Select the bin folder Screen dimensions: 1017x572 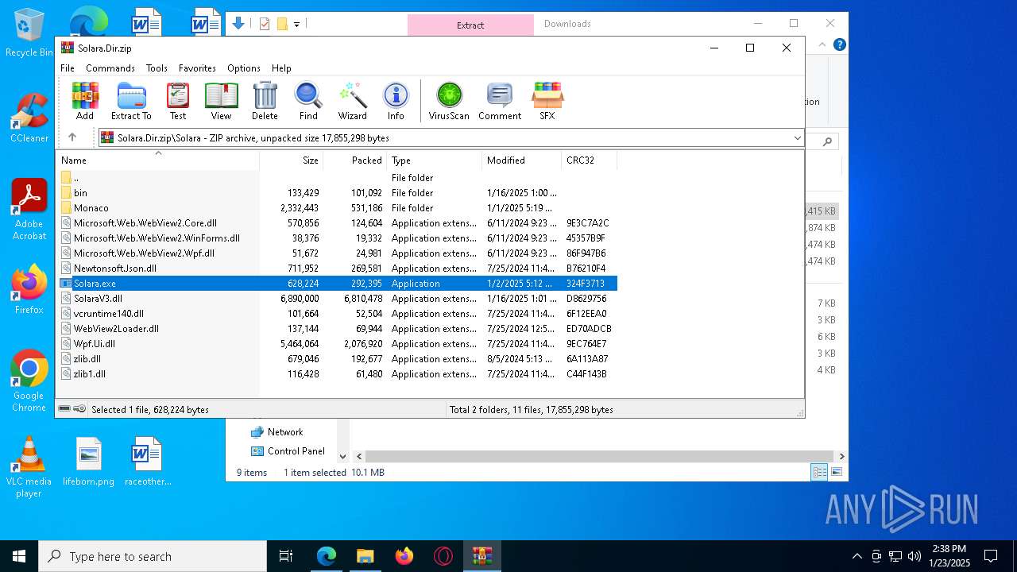[338, 193]
